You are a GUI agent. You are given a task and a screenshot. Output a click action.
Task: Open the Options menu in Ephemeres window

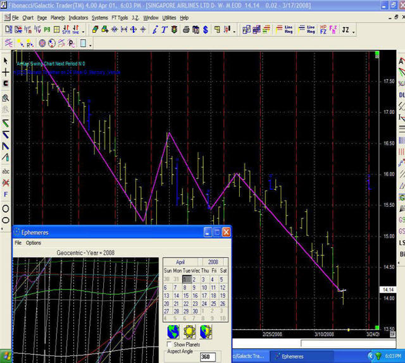click(34, 243)
